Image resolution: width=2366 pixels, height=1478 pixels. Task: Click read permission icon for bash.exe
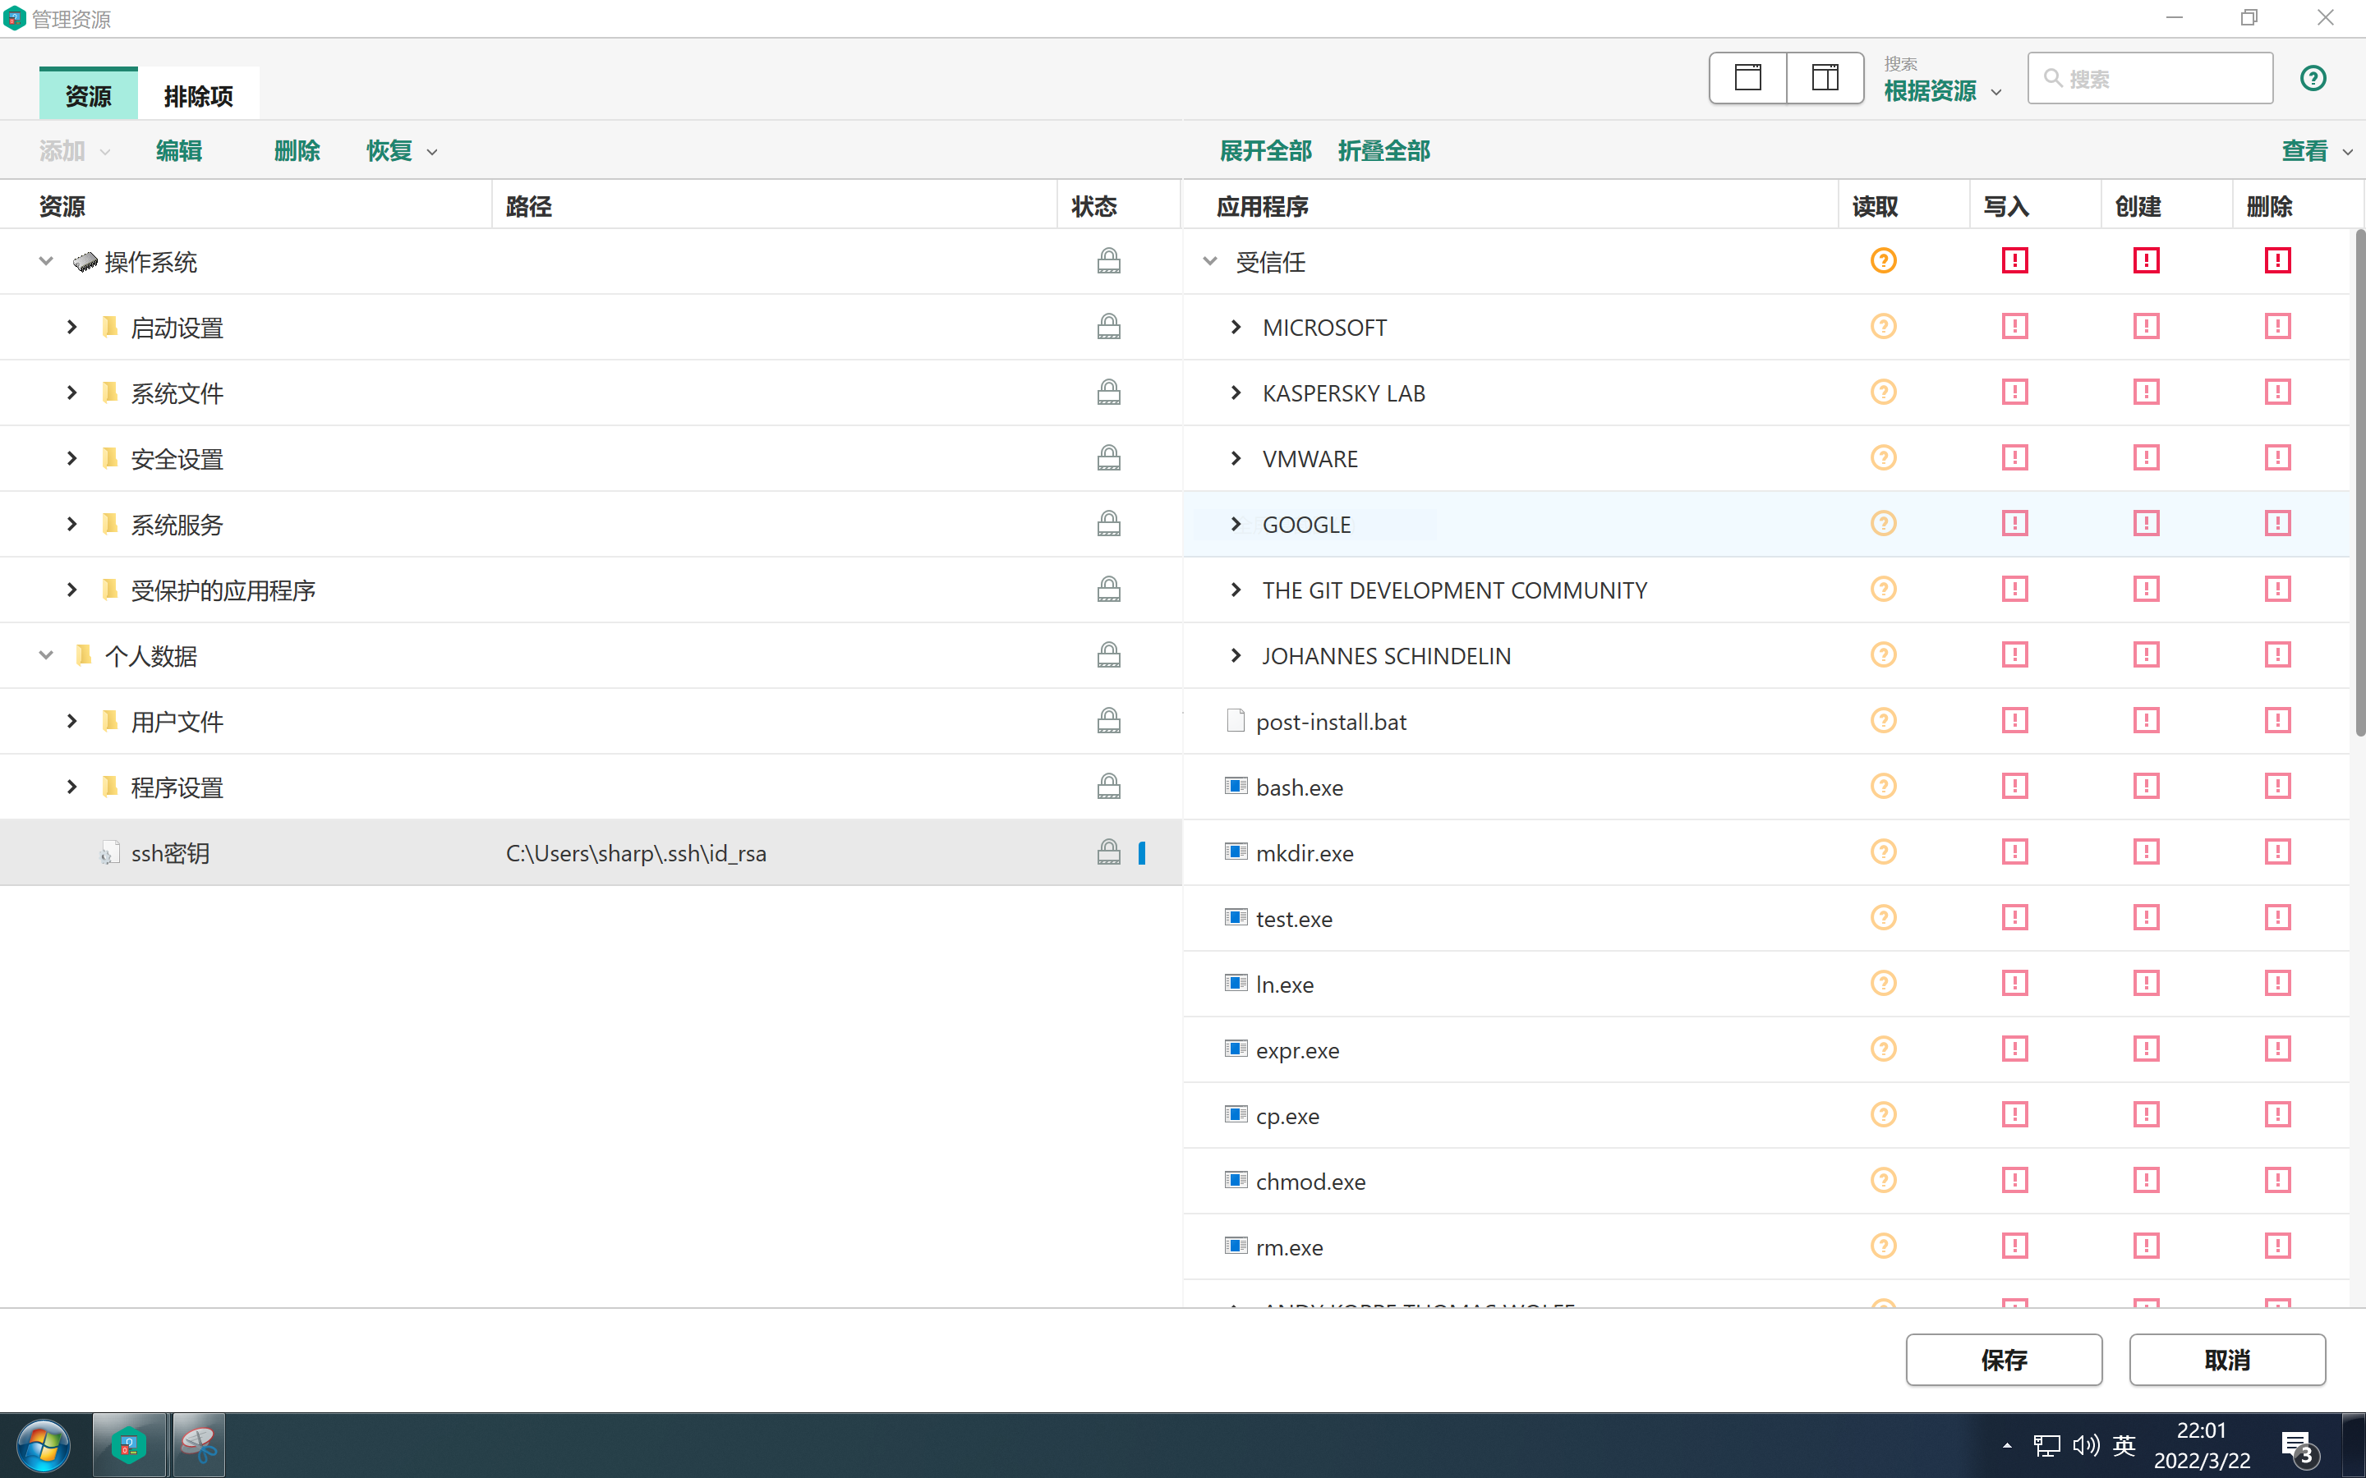click(1883, 787)
